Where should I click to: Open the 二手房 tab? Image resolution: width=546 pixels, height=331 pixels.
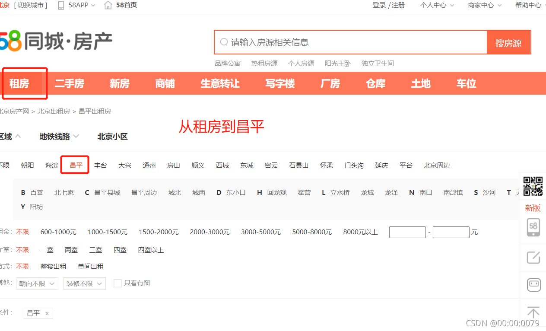[70, 83]
